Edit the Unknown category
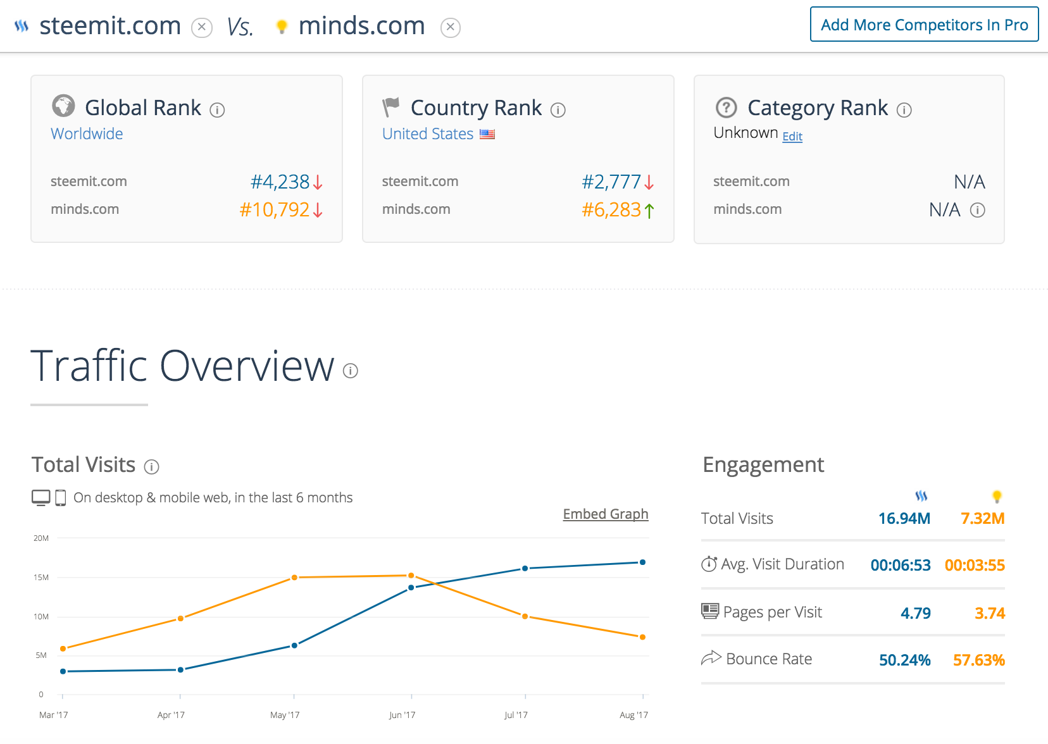1048x744 pixels. pos(792,136)
